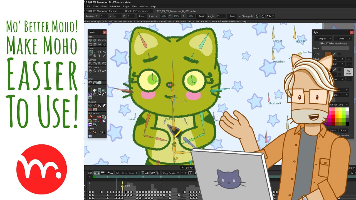Image resolution: width=356 pixels, height=200 pixels.
Task: Select the Text tool (T icon)
Action: (x=99, y=56)
